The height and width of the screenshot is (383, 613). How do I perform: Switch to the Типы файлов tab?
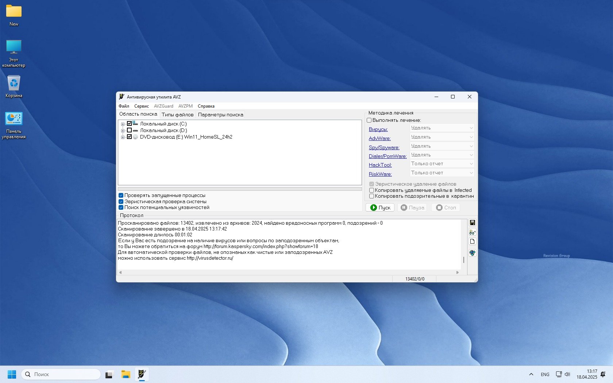(x=177, y=115)
